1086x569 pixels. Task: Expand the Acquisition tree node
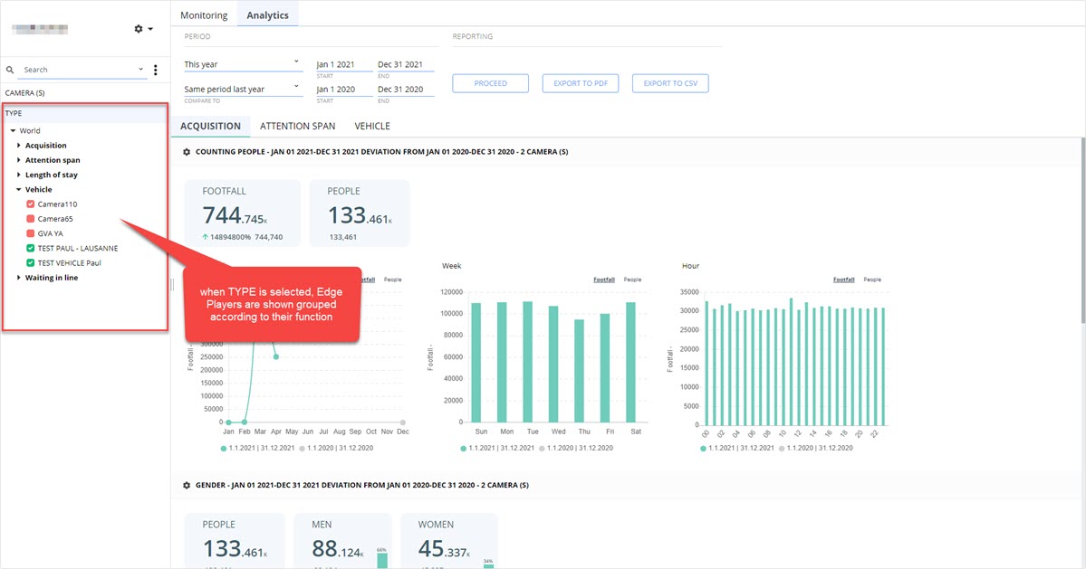point(19,146)
